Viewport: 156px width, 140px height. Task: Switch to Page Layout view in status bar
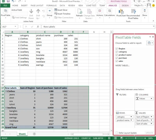coord(115,138)
